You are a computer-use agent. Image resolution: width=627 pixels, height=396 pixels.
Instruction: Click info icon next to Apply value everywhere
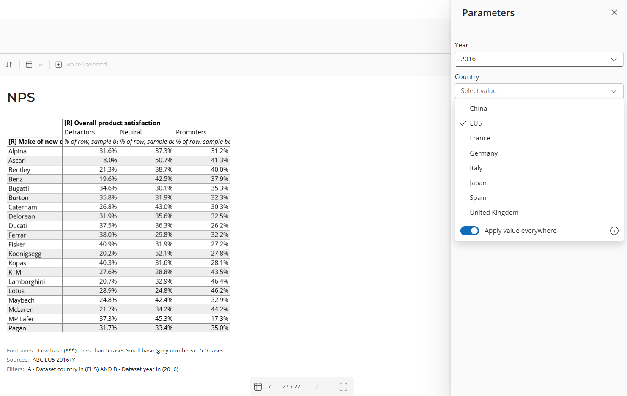click(614, 231)
